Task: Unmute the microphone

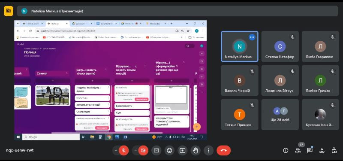Action: point(124,151)
